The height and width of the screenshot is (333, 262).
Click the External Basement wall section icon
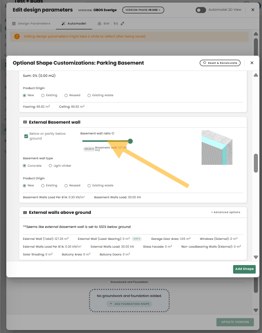click(x=25, y=122)
